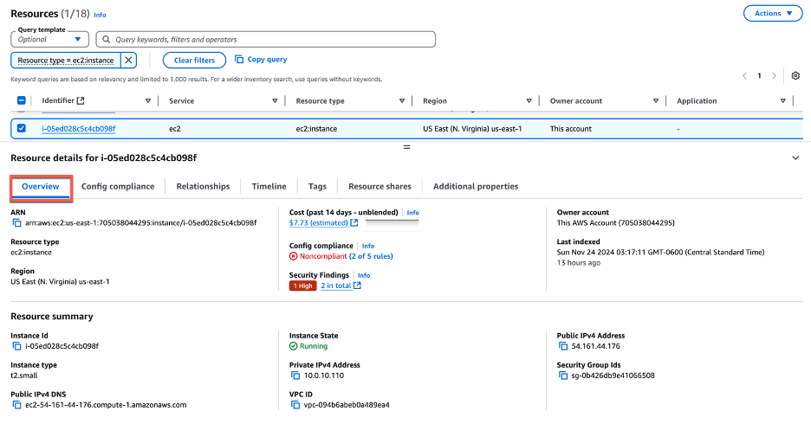
Task: Click the This account cell in the row
Action: click(570, 129)
